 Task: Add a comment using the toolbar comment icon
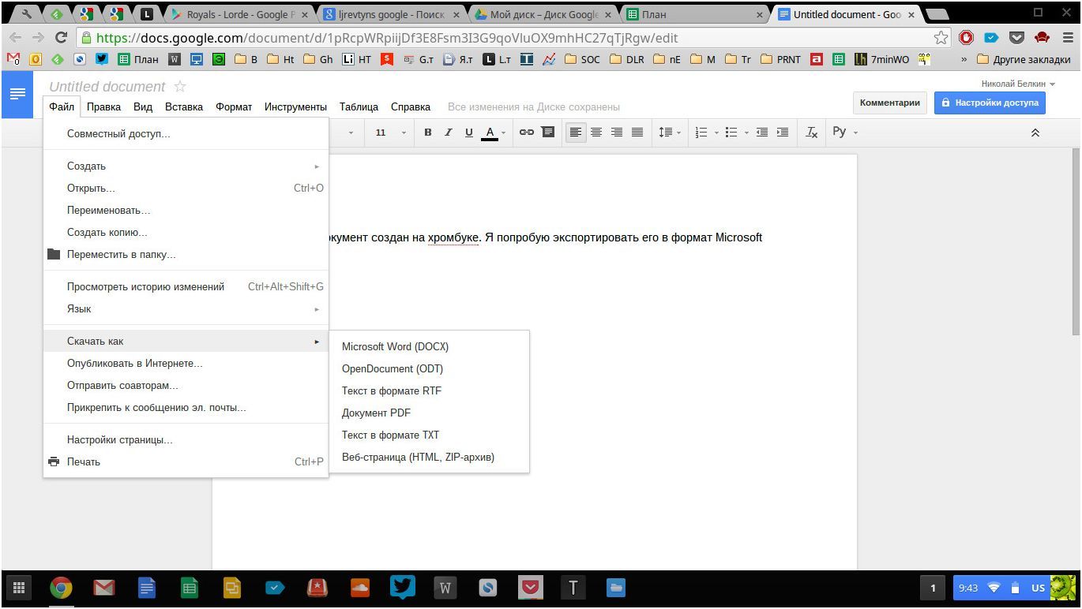547,133
